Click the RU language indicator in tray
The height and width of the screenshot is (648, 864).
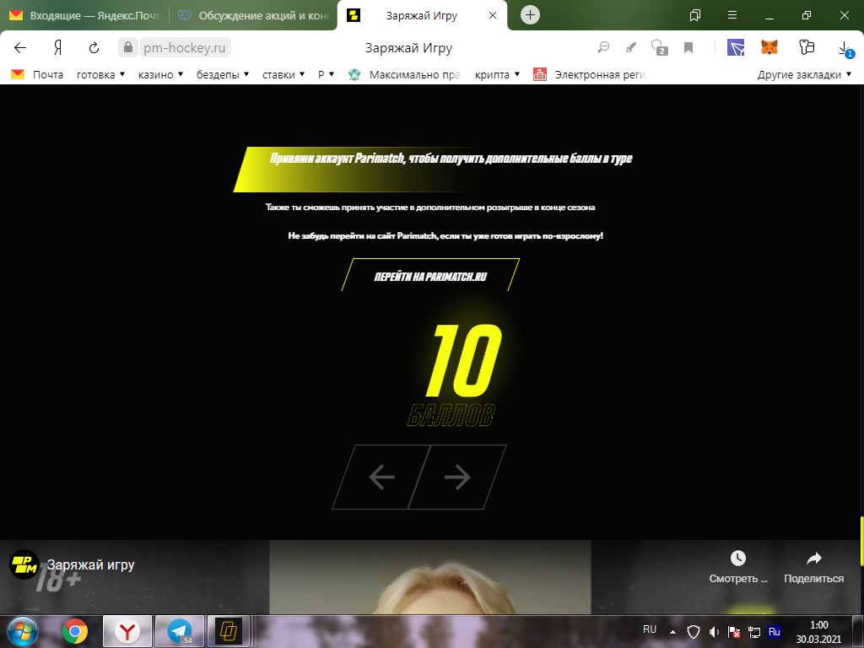[650, 629]
